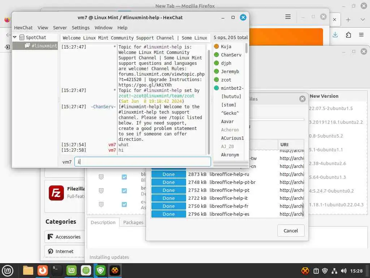Image resolution: width=370 pixels, height=278 pixels.
Task: Select the libreoffice-help-es download row
Action: [x=228, y=214]
